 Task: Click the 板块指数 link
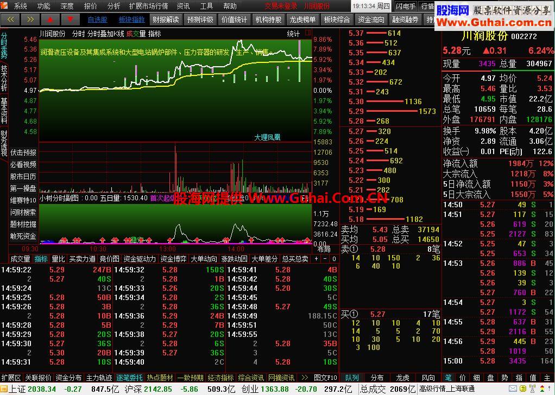click(131, 20)
